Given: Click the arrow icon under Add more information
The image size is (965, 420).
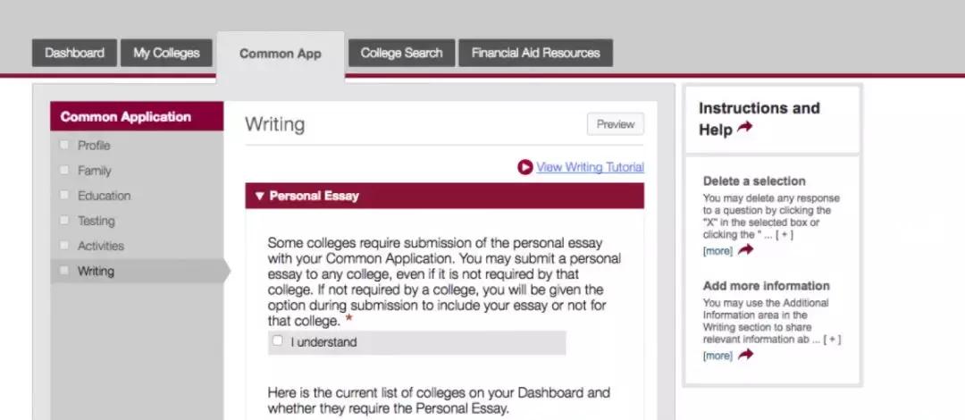Looking at the screenshot, I should pyautogui.click(x=745, y=355).
